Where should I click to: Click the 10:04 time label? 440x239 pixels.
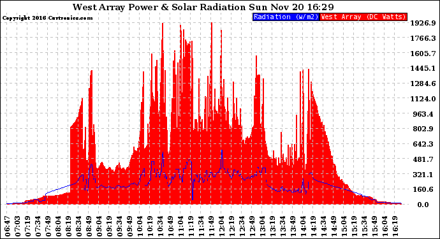click(x=140, y=226)
